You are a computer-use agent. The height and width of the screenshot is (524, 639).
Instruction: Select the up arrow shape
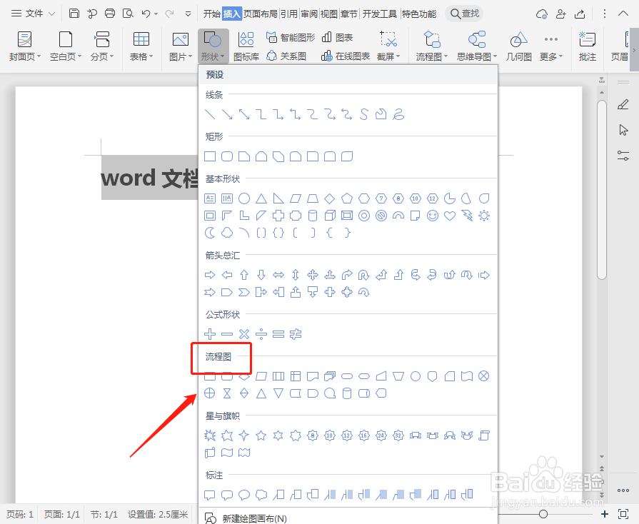pyautogui.click(x=244, y=275)
